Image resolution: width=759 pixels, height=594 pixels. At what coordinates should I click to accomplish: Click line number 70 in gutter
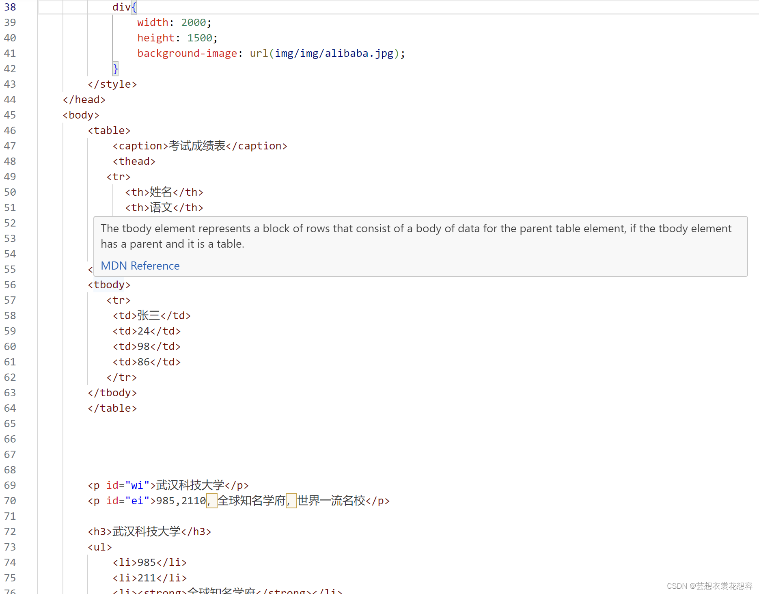tap(10, 501)
